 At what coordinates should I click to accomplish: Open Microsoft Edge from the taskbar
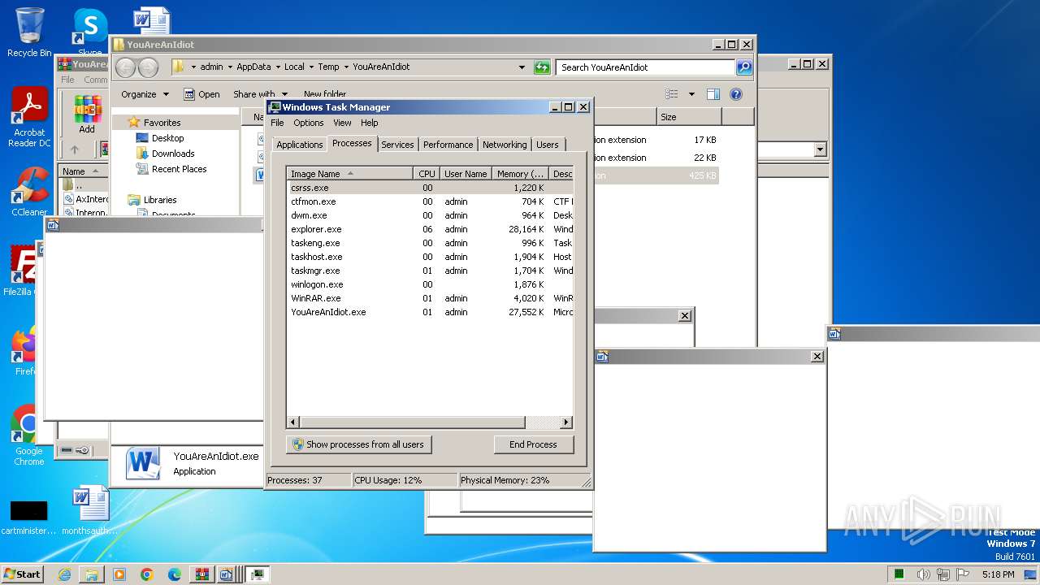click(x=175, y=574)
